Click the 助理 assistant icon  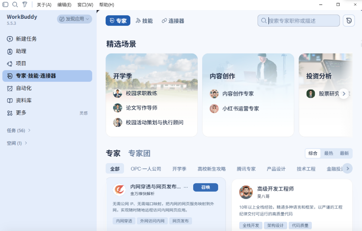tap(10, 51)
